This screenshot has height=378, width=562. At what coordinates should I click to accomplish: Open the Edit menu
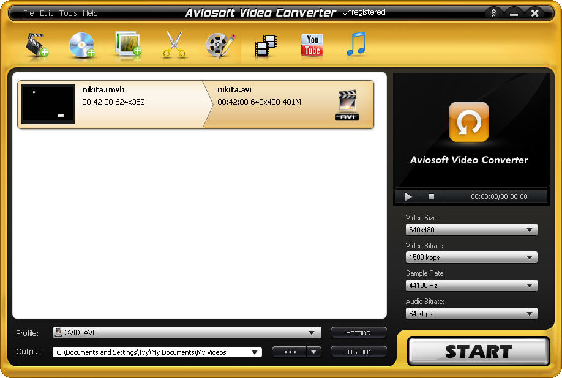click(46, 13)
